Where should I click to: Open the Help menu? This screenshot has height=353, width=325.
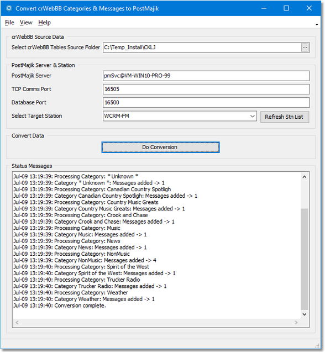44,23
